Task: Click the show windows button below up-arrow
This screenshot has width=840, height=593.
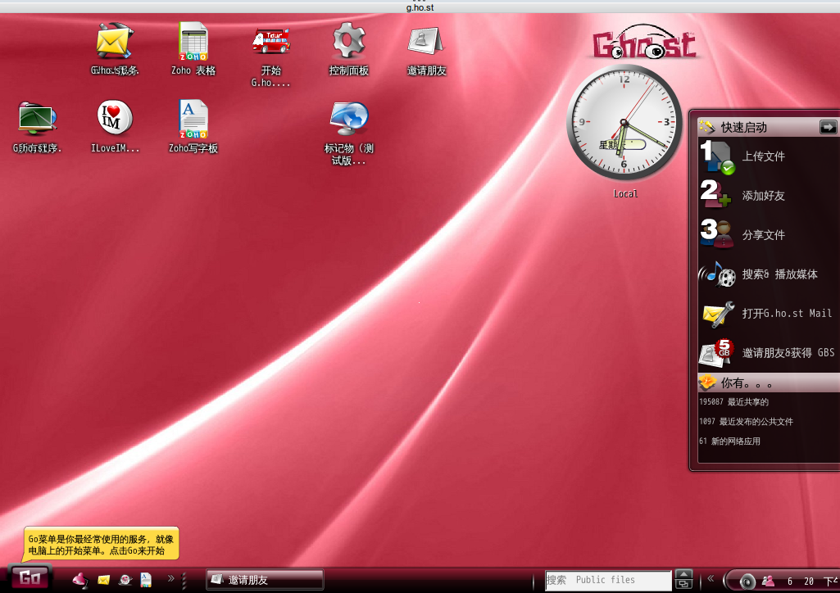Action: [683, 585]
